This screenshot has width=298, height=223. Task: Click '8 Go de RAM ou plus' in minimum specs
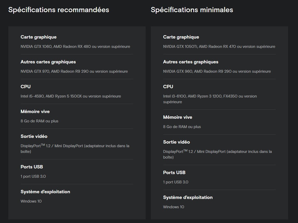(x=182, y=127)
